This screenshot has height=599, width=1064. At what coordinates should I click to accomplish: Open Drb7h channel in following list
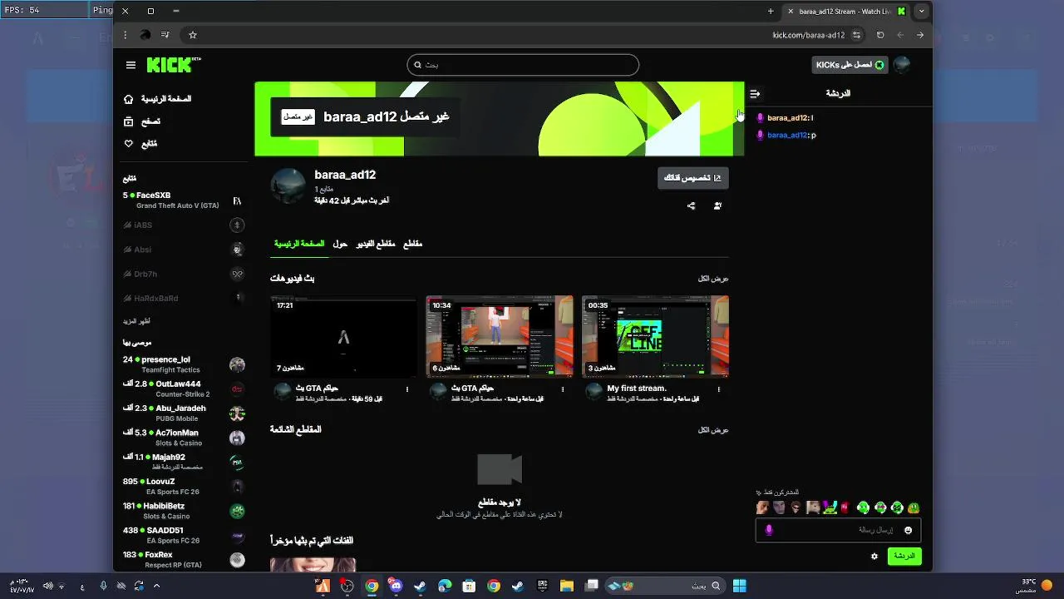[x=183, y=274]
